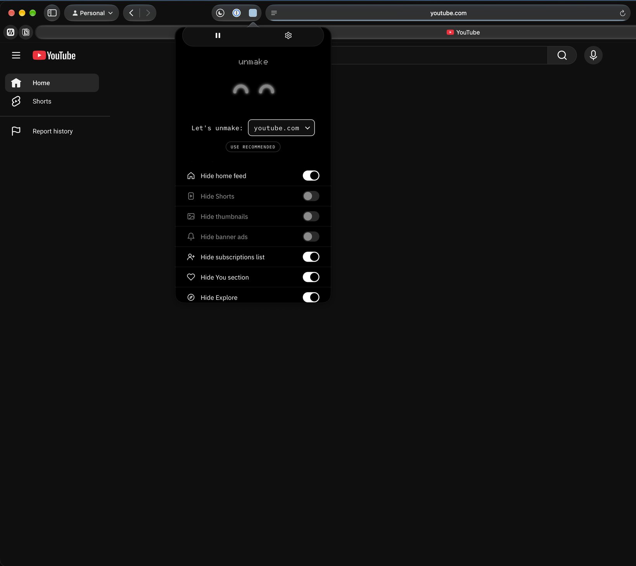Click the unmake extension toolbar icon
This screenshot has width=636, height=566.
click(x=253, y=13)
